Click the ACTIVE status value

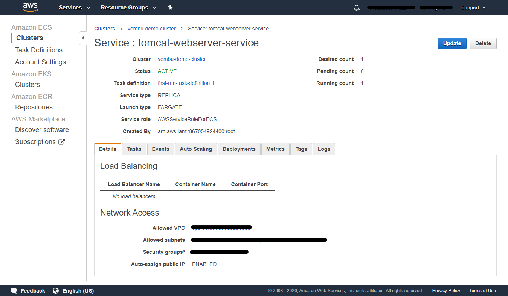point(167,71)
